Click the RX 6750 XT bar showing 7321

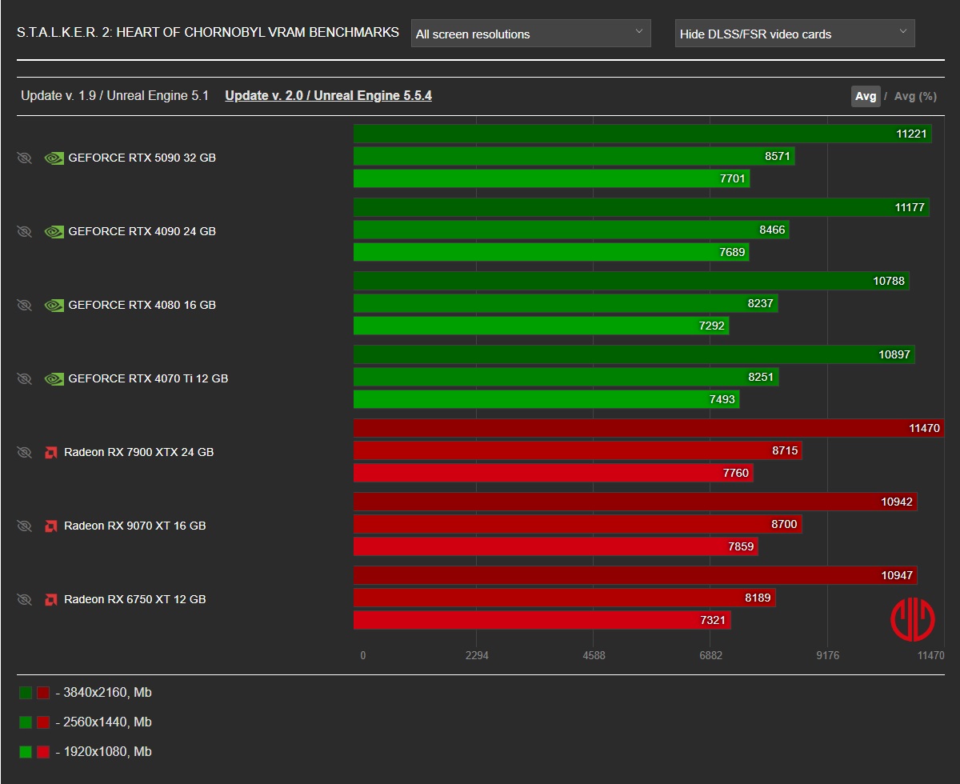(542, 620)
